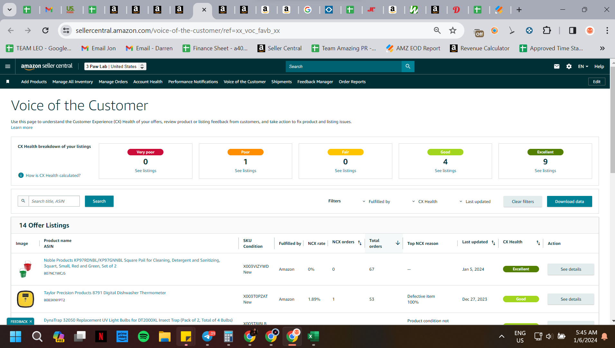
Task: Expand the CX Health filter
Action: [424, 201]
